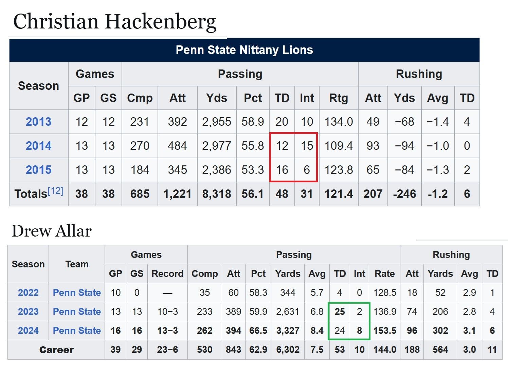Open the 2013 season link

[x=38, y=122]
